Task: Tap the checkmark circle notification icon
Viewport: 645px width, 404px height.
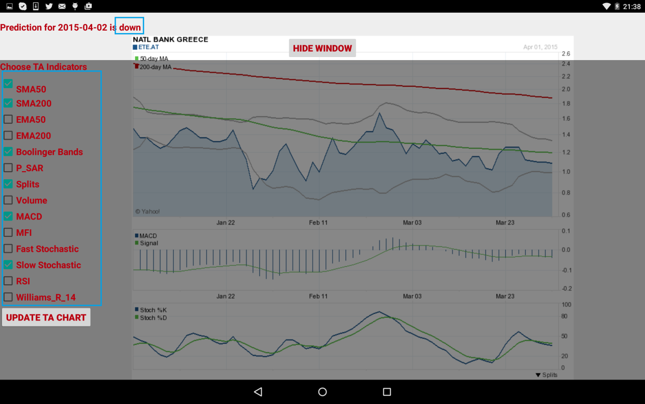Action: point(22,6)
